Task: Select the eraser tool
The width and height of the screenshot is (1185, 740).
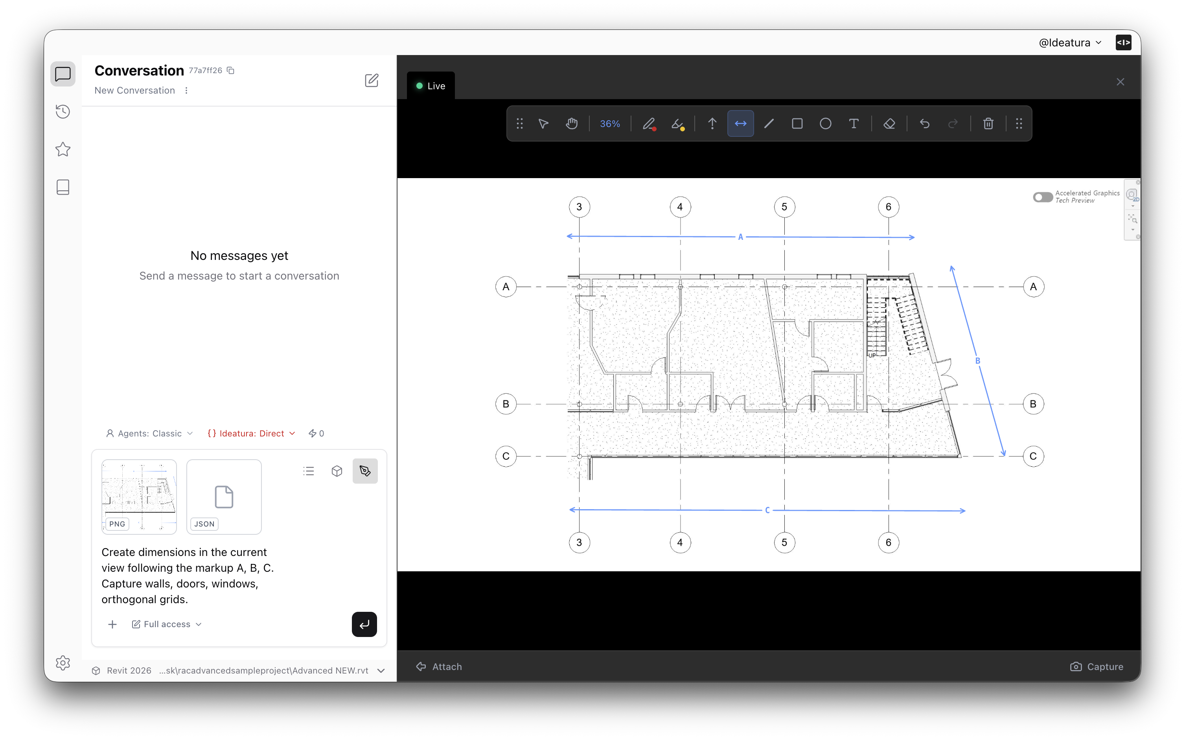Action: click(889, 124)
